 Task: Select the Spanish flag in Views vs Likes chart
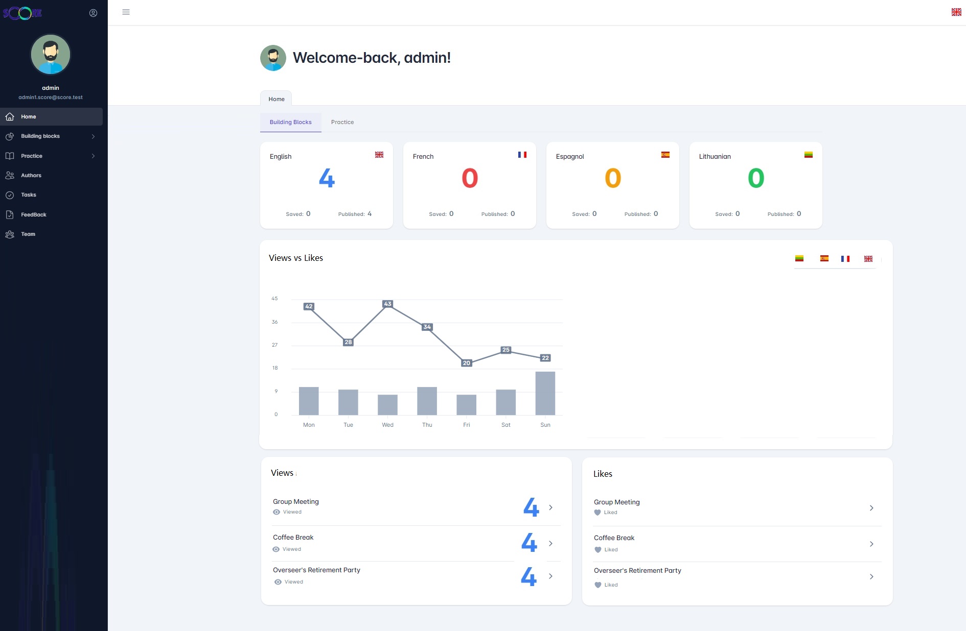click(824, 259)
